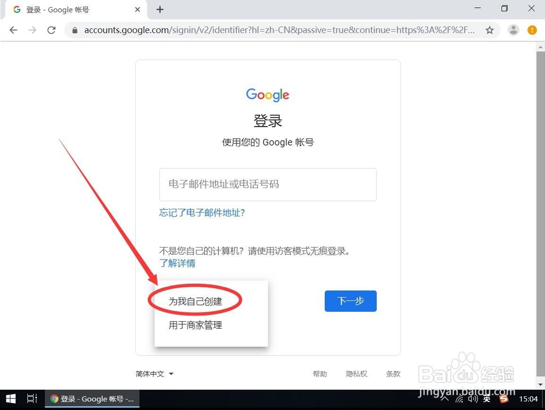Viewport: 545px width, 410px height.
Task: Click the blue 下一步 button
Action: pos(350,301)
